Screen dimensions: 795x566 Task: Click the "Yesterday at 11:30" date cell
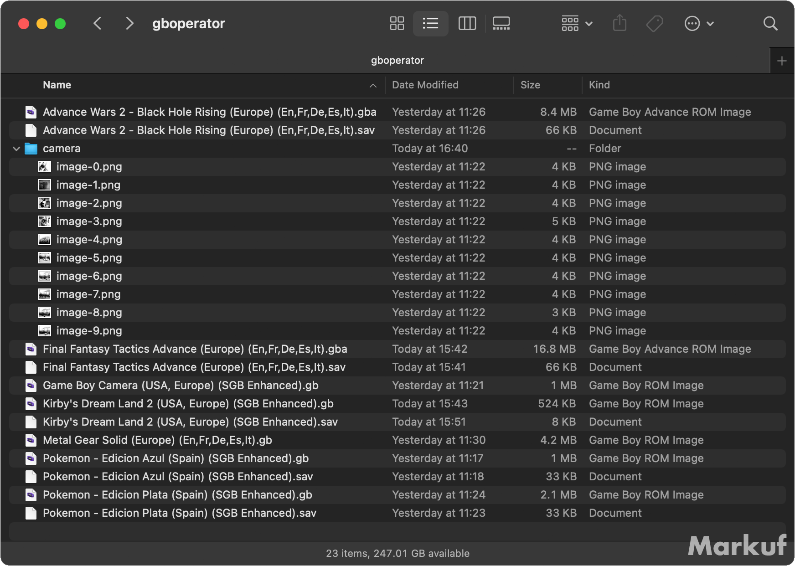(439, 440)
